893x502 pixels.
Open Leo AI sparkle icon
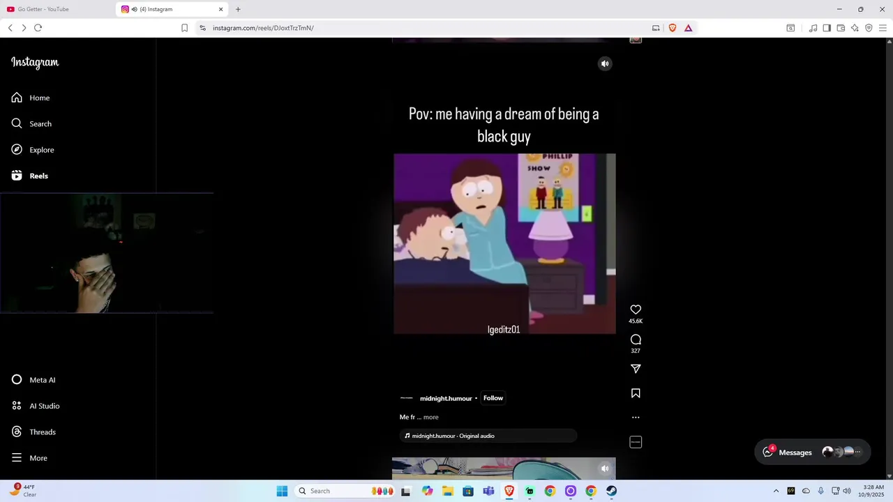tap(855, 28)
